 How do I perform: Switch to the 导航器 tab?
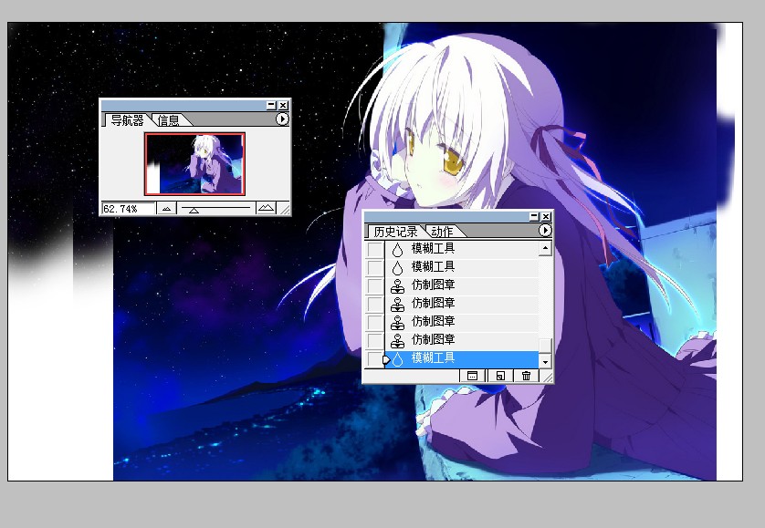127,120
